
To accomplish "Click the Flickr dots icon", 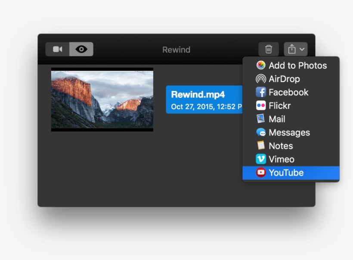I will pos(261,106).
